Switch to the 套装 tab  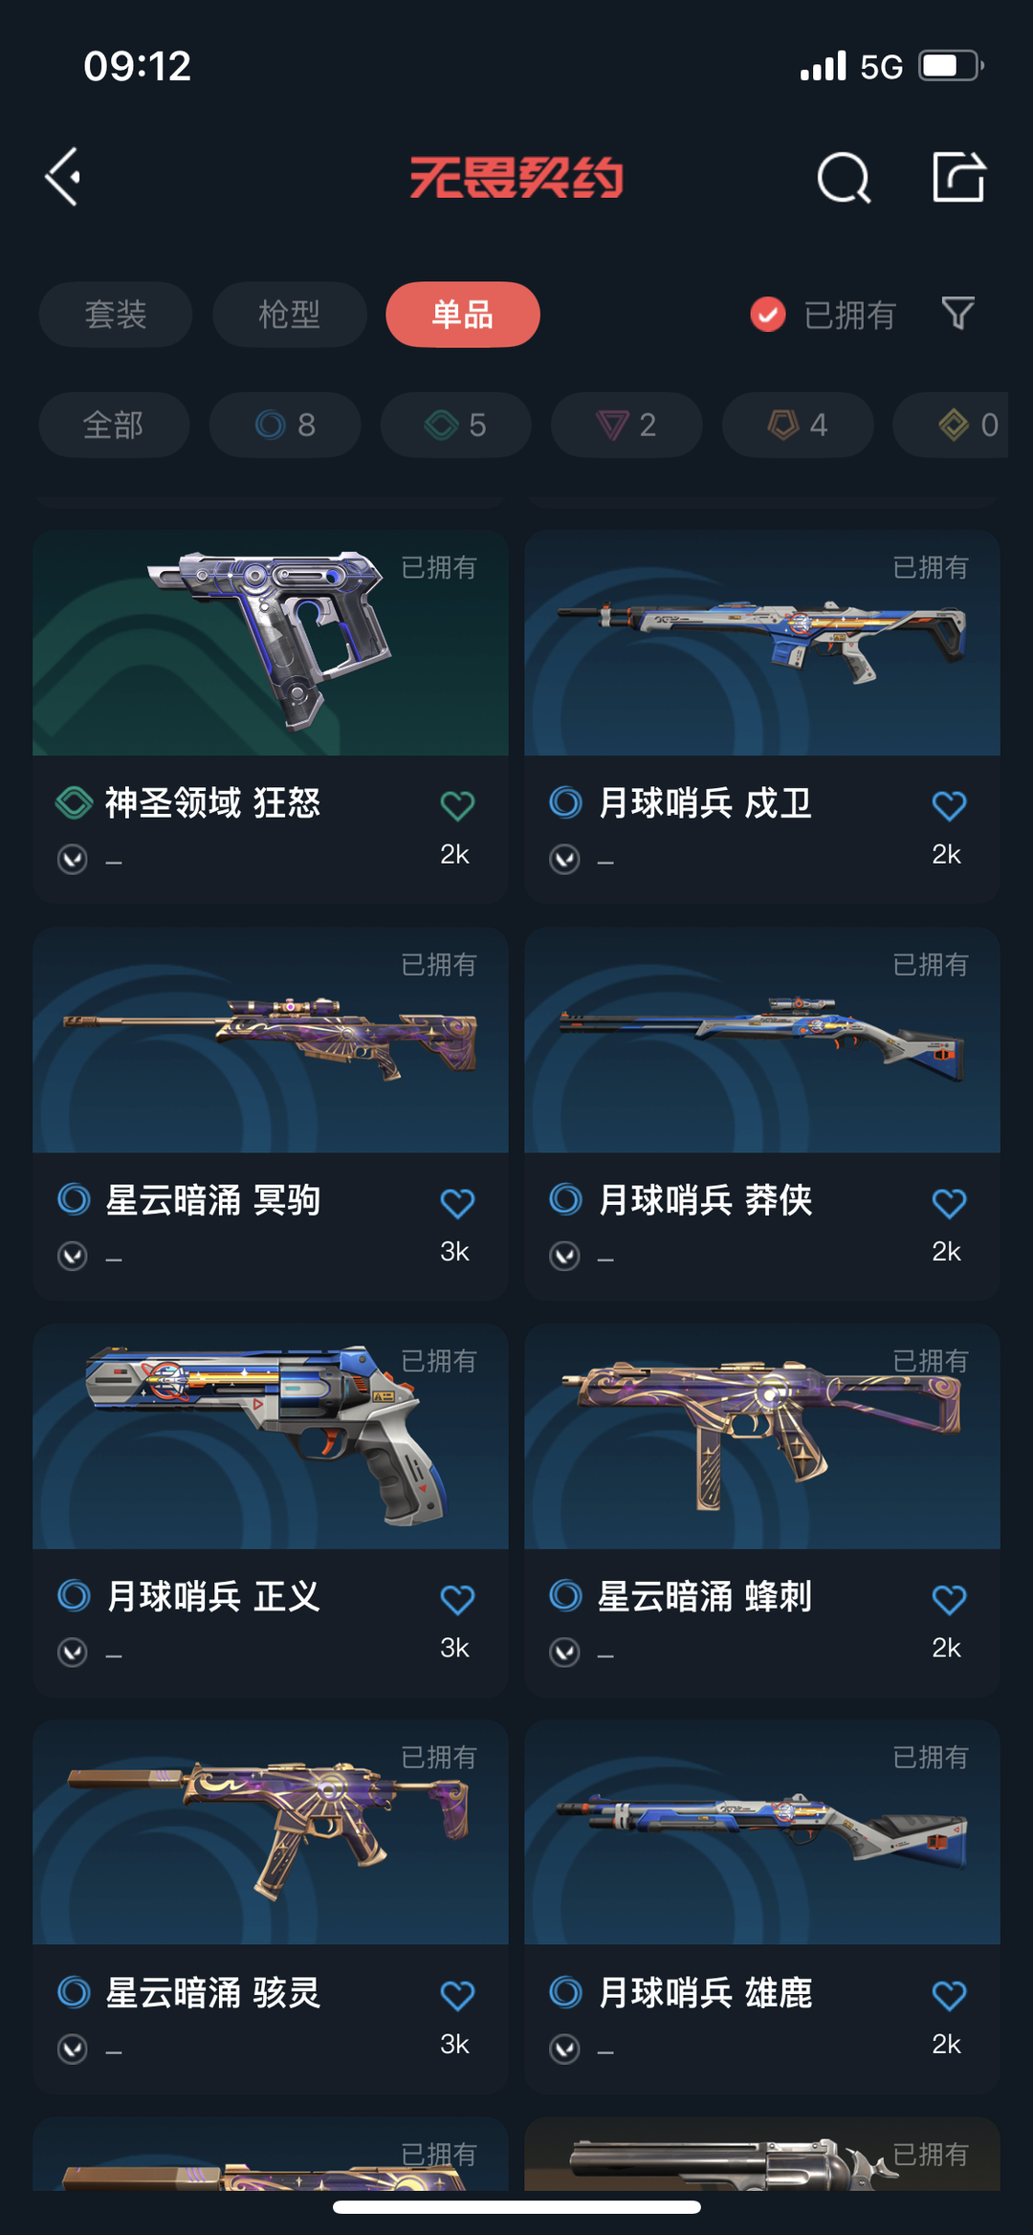point(116,314)
